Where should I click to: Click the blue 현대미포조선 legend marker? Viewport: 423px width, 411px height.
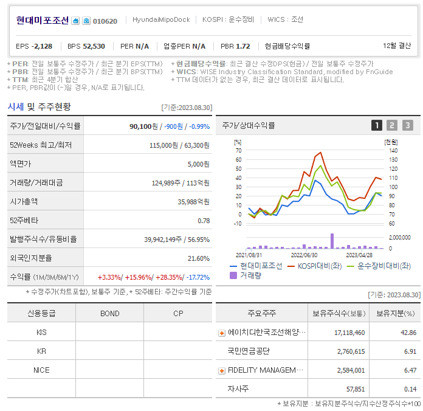click(233, 266)
